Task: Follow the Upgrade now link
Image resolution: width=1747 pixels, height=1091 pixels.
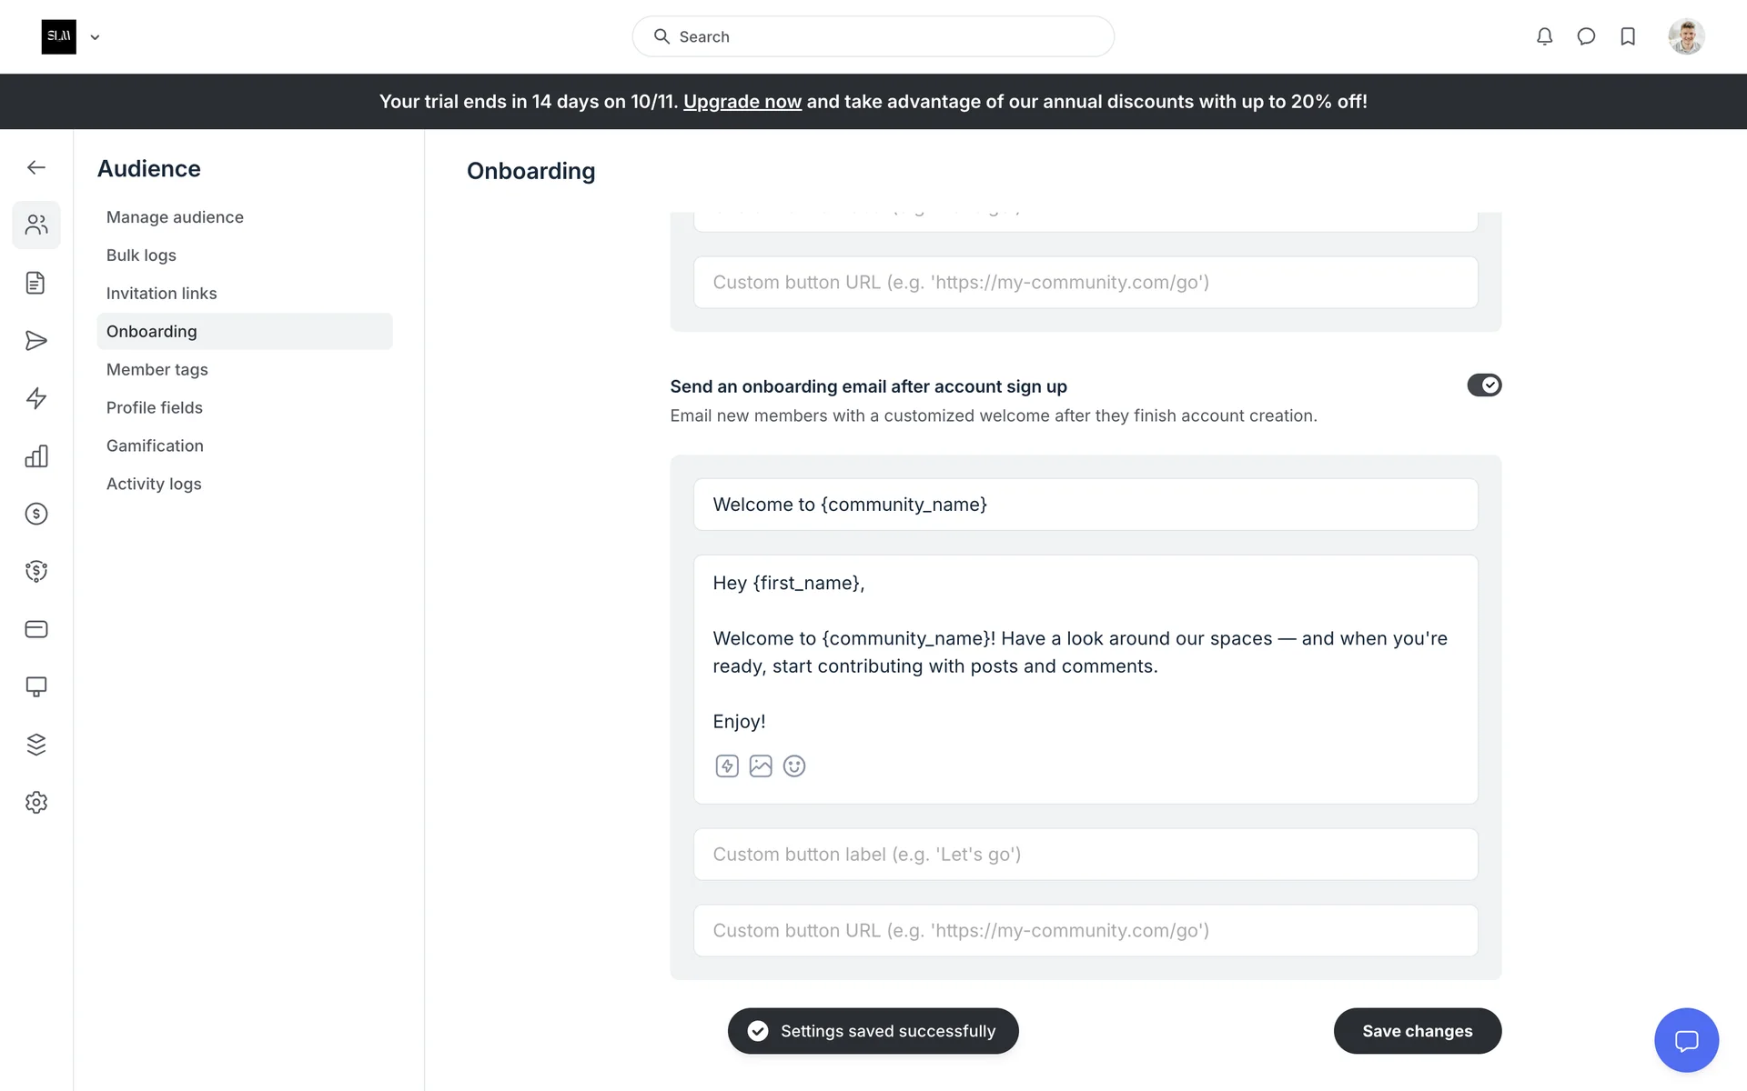Action: (742, 102)
